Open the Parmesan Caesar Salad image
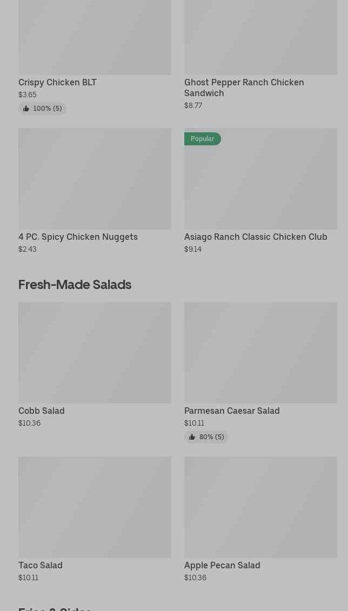The height and width of the screenshot is (611, 348). coord(260,352)
